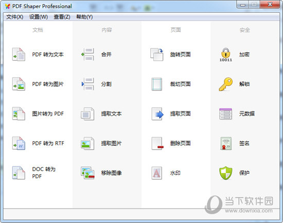Click the 解锁 golden key icon
Viewport: 283px width, 223px height.
225,84
